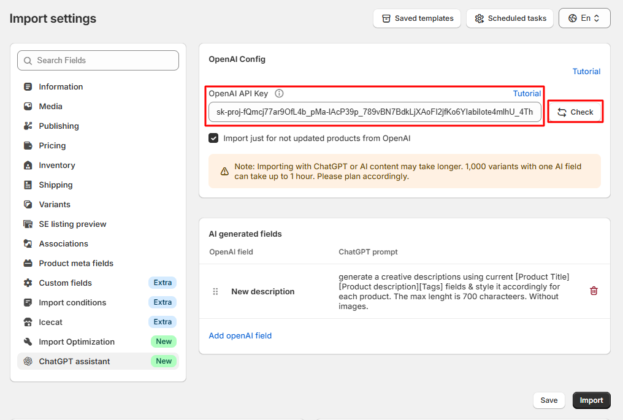Click the Associations icon
This screenshot has height=420, width=623.
tap(28, 243)
